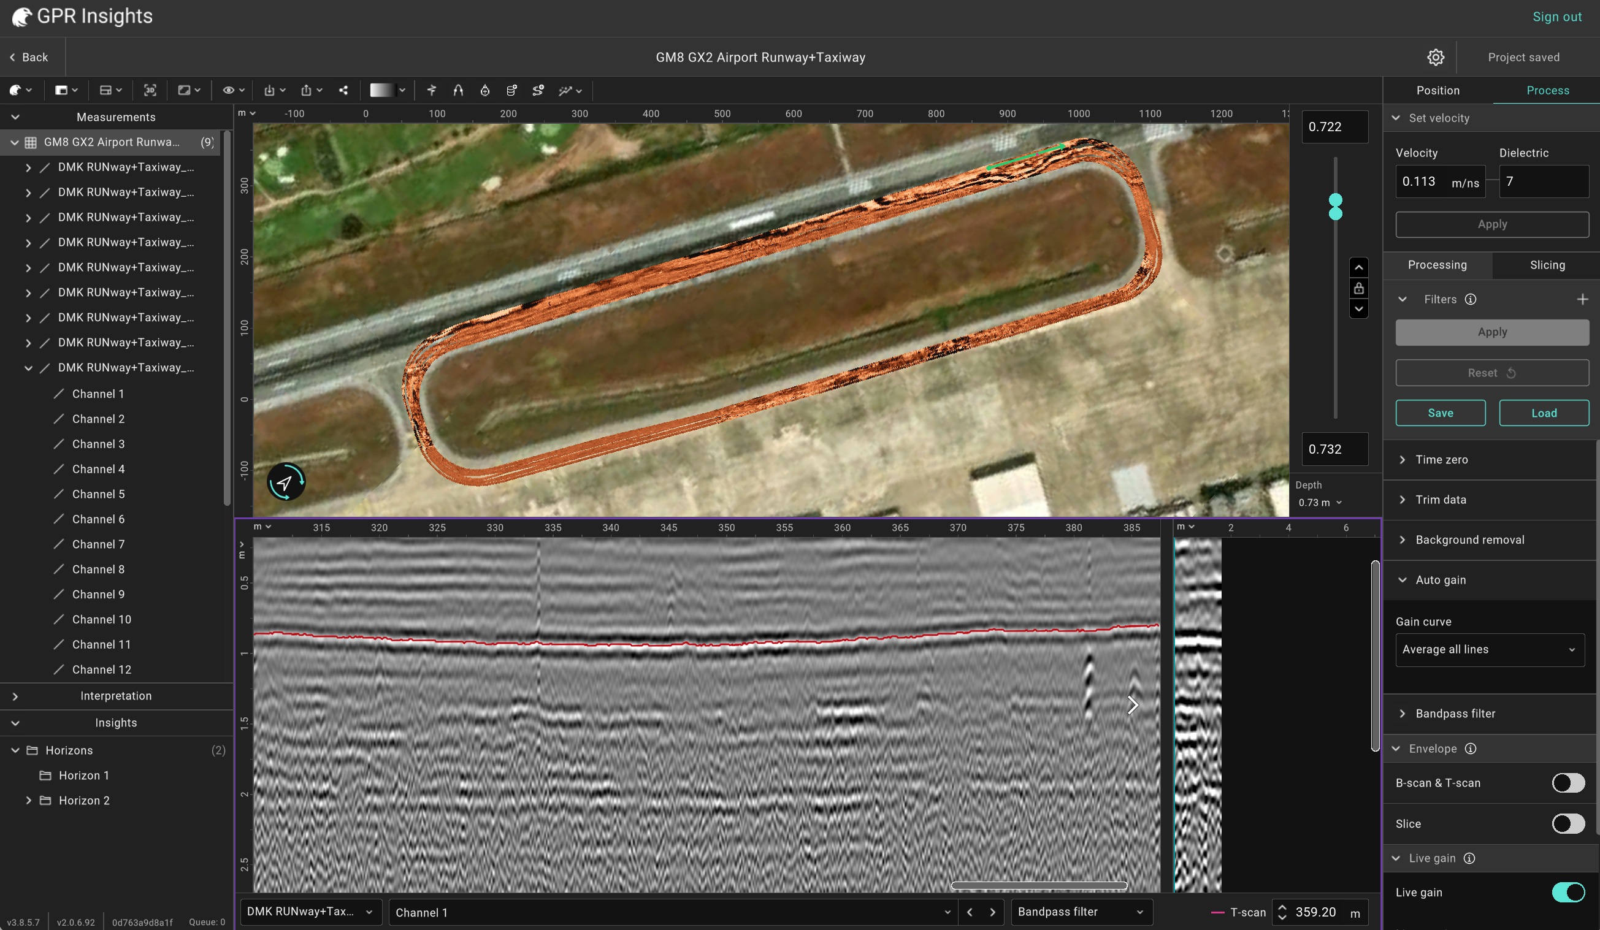Screen dimensions: 1600x930
Task: Open the Depth 0.73 m dropdown
Action: tap(1320, 502)
